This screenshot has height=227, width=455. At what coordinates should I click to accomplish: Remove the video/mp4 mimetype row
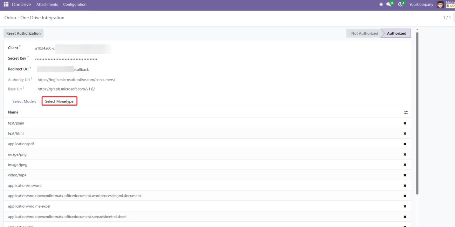pyautogui.click(x=405, y=175)
